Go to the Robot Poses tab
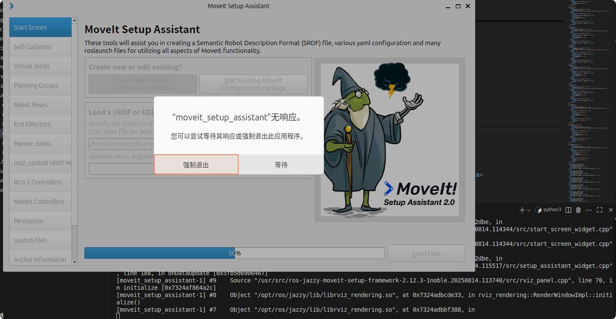 40,104
